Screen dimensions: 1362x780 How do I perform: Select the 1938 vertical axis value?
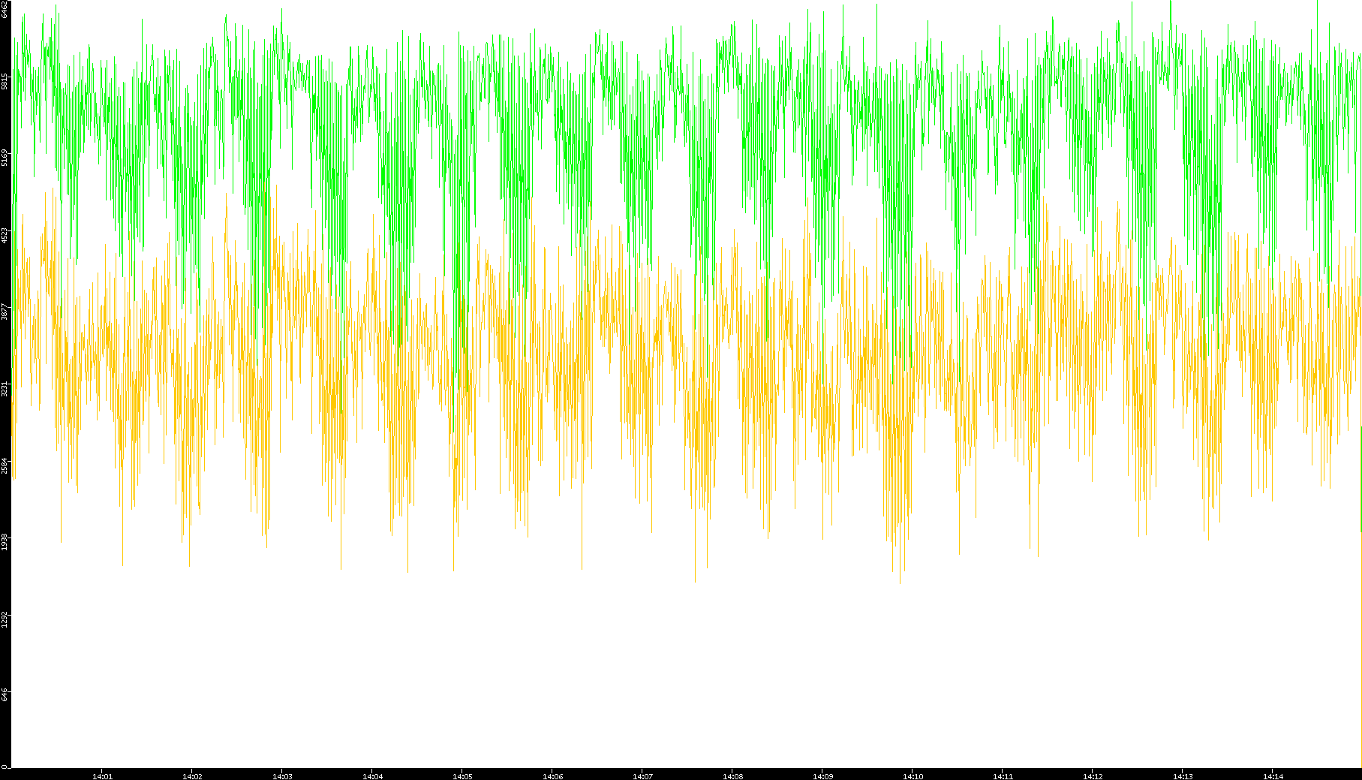(x=5, y=542)
